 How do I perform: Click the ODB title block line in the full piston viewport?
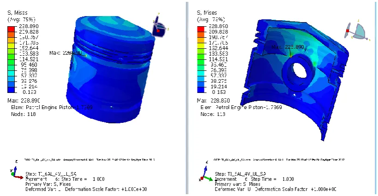90,160
